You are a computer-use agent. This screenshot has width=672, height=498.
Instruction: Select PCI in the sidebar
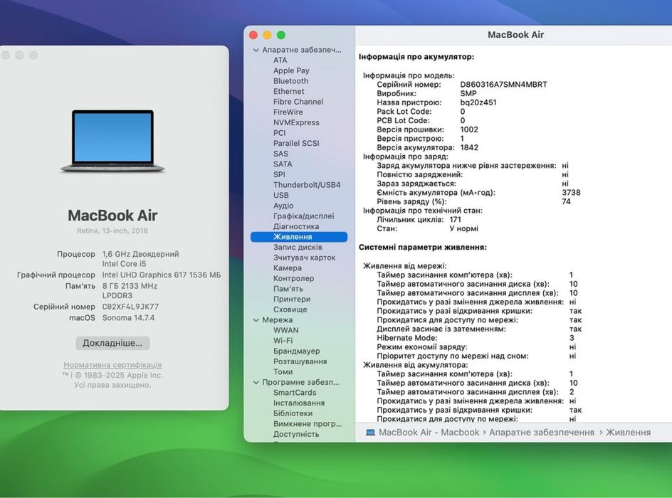tap(280, 133)
